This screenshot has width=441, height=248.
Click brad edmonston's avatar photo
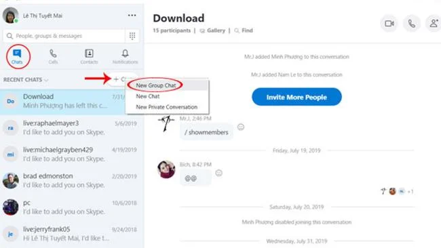[x=10, y=181]
